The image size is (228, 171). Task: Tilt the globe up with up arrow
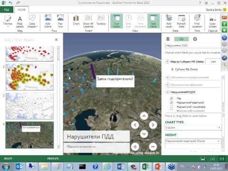coord(144,116)
